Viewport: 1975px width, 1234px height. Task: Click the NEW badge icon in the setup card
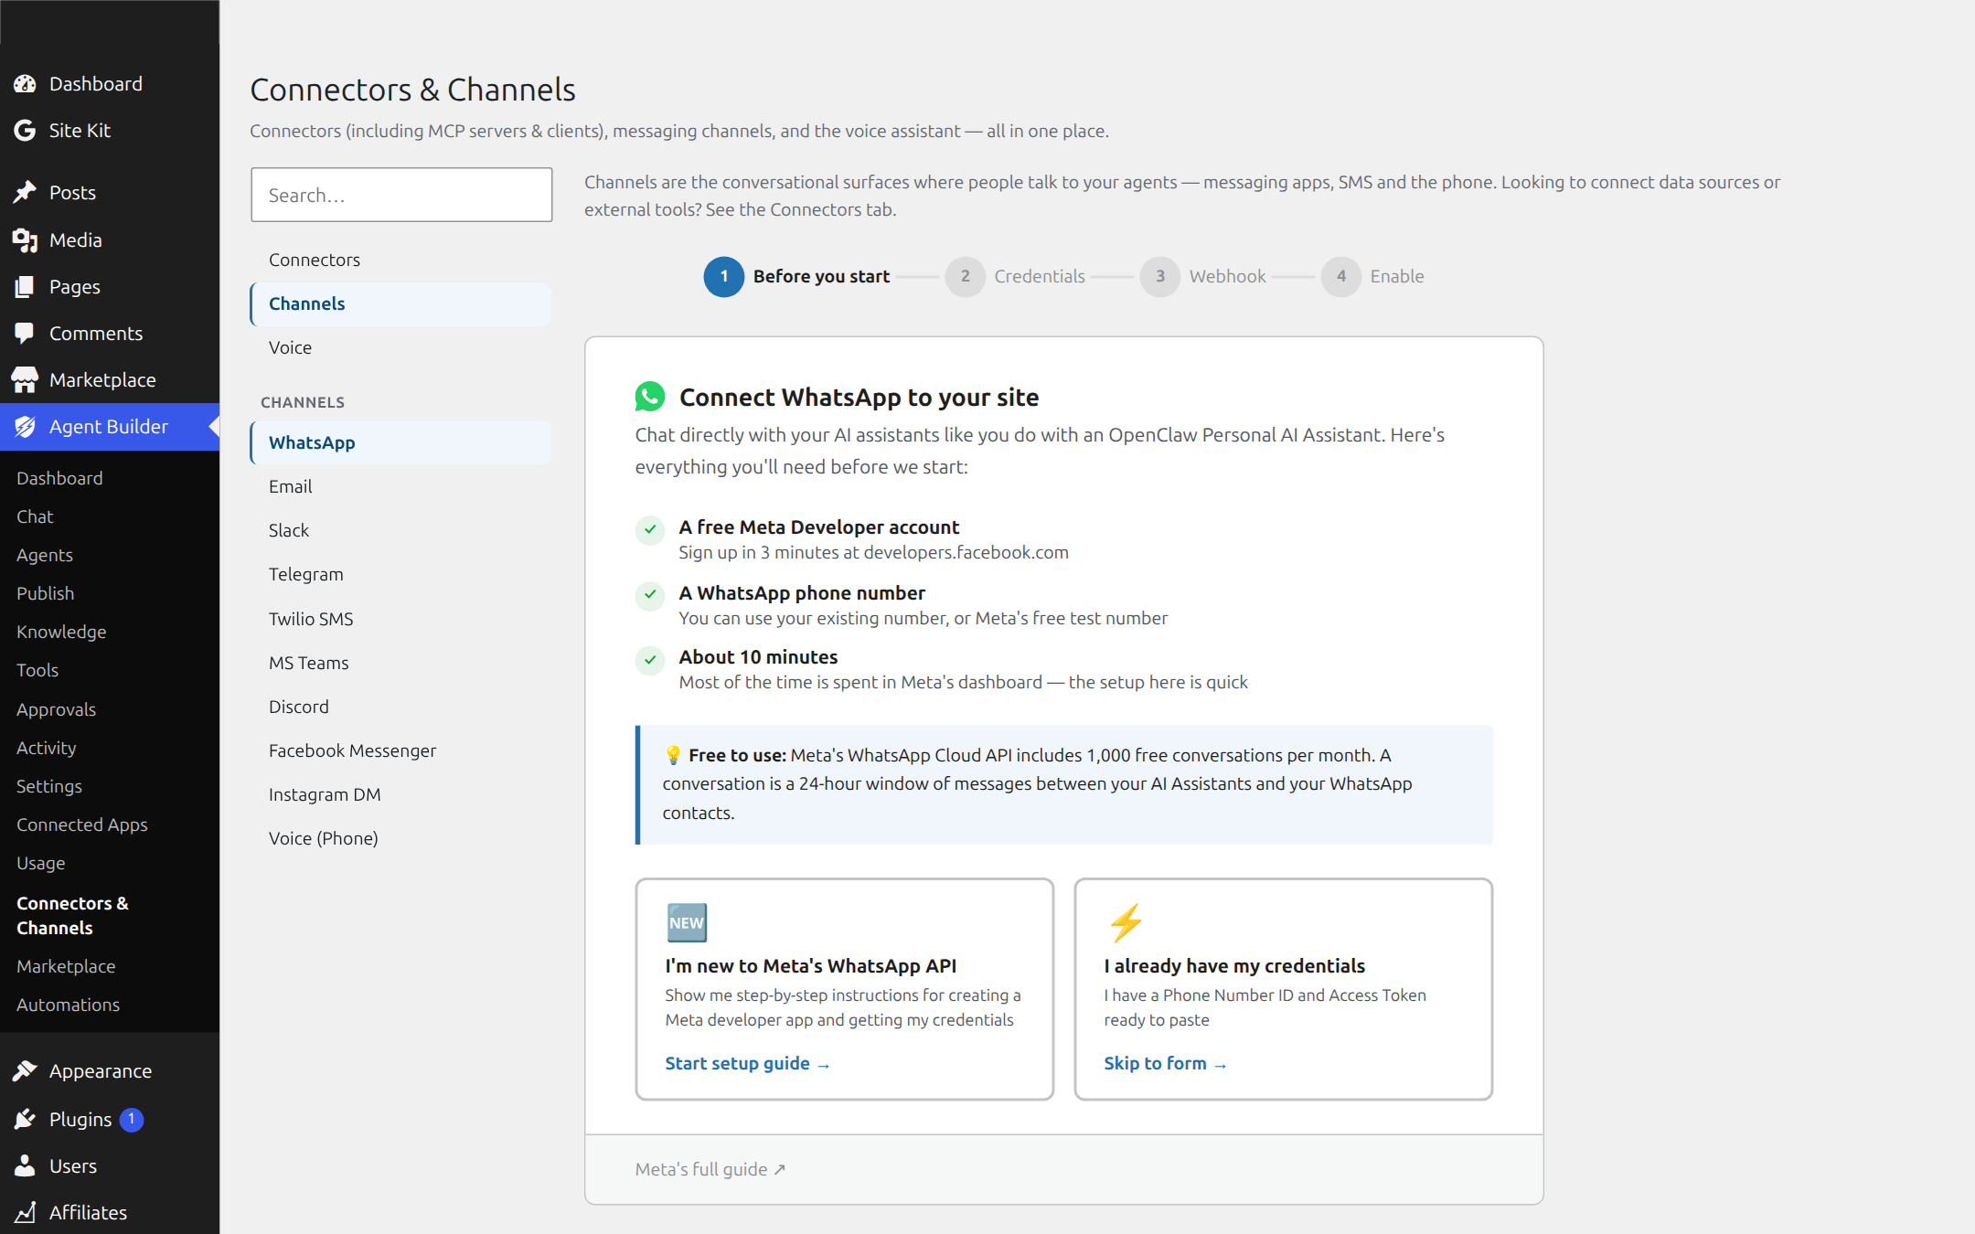coord(687,923)
